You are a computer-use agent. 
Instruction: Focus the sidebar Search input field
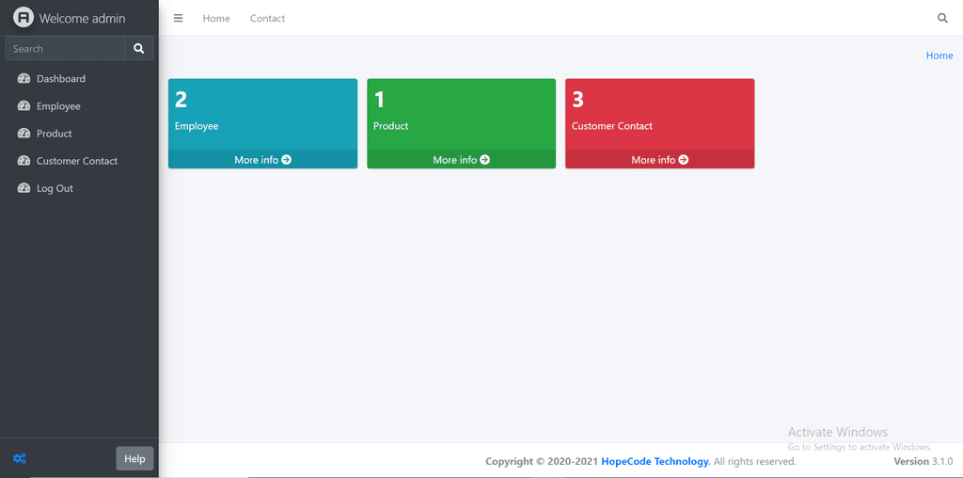point(65,49)
